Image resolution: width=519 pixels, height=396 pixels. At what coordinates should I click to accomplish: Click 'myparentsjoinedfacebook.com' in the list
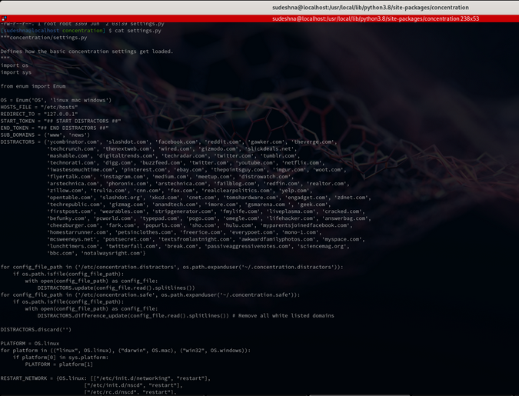click(x=307, y=225)
